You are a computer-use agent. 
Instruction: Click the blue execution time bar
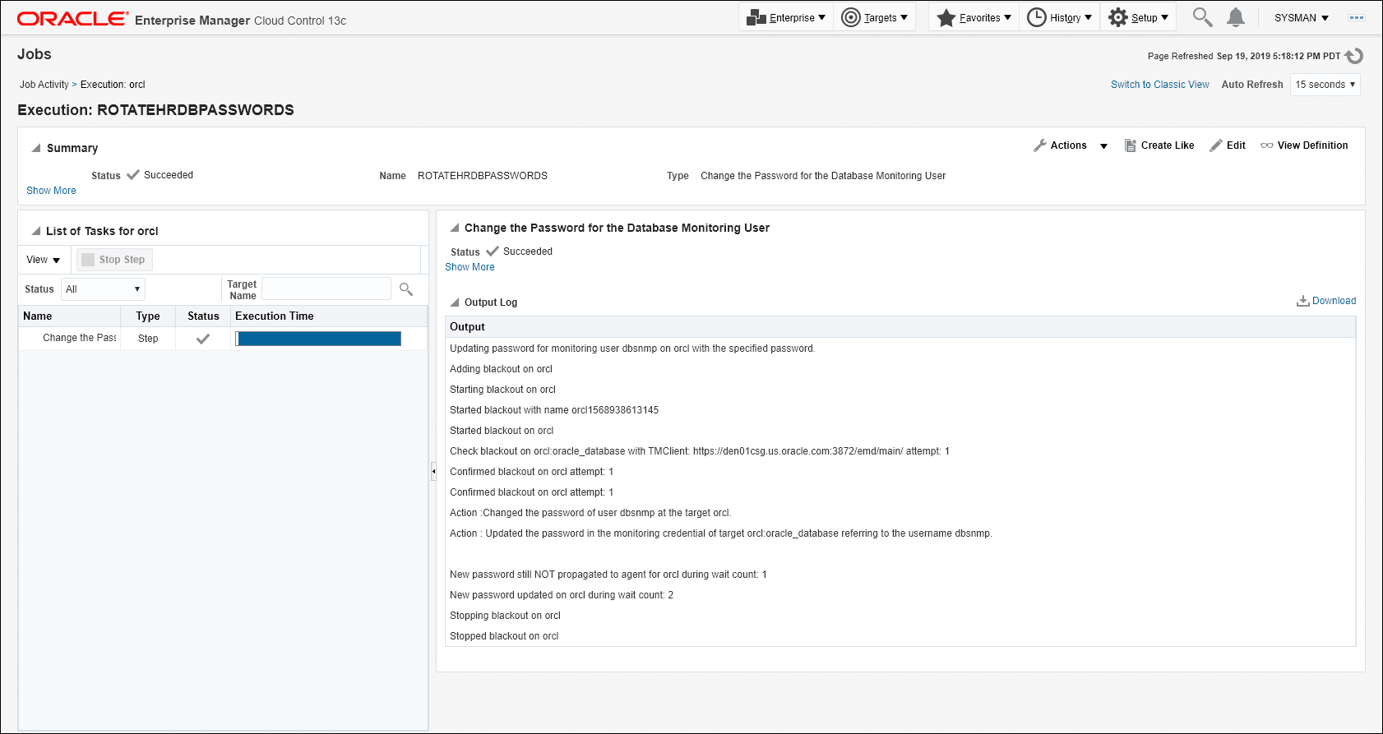[318, 339]
